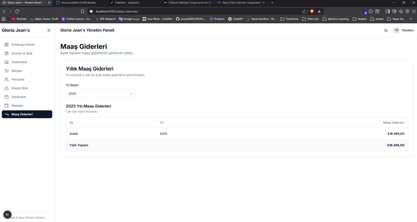Click the Maaşlar wallet icon
Image resolution: width=417 pixels, height=222 pixels.
click(7, 105)
